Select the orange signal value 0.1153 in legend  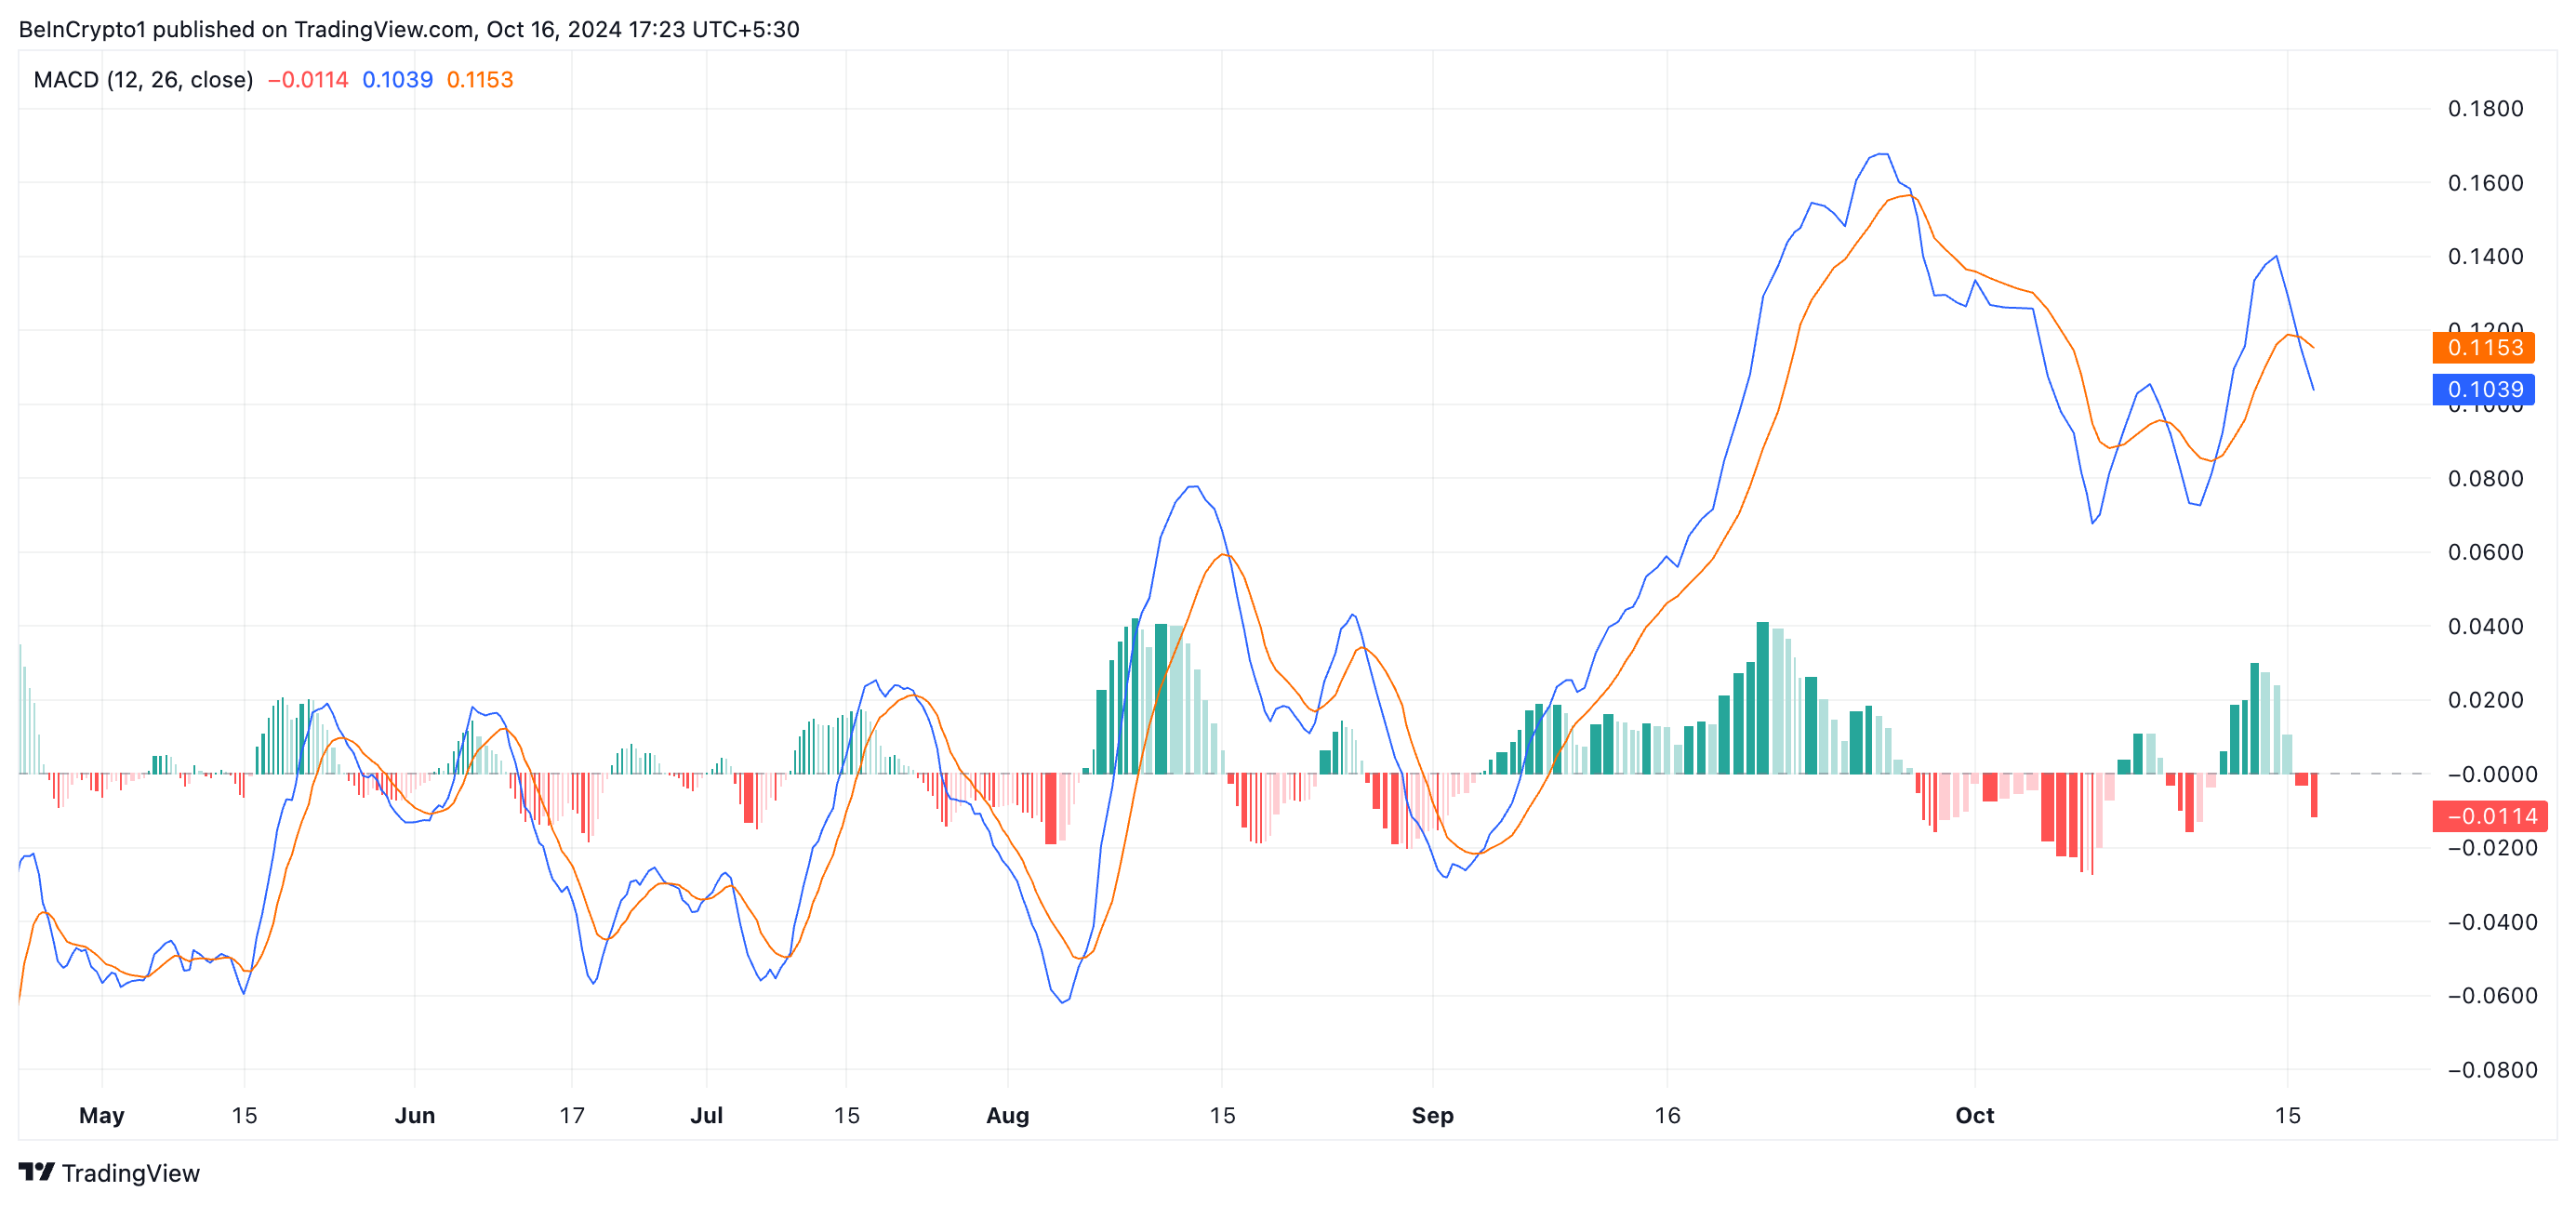tap(479, 80)
